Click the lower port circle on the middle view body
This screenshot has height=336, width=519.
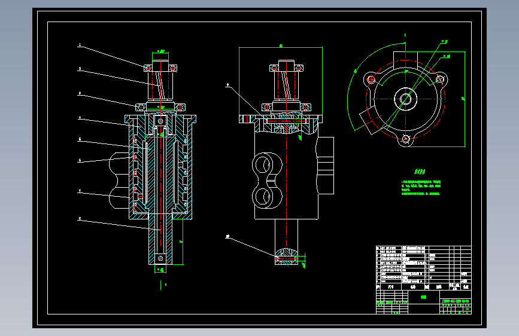coord(262,197)
